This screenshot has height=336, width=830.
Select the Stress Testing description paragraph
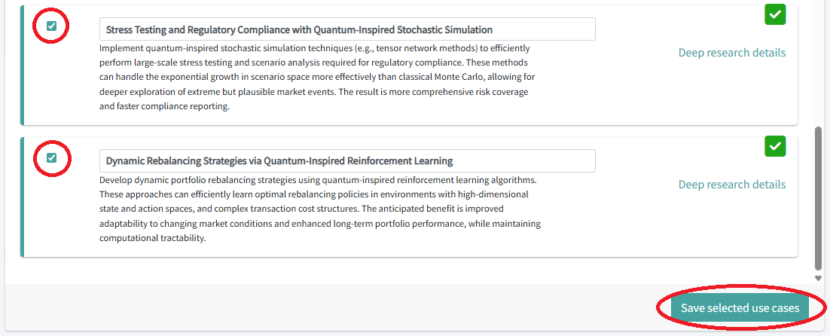pos(316,76)
